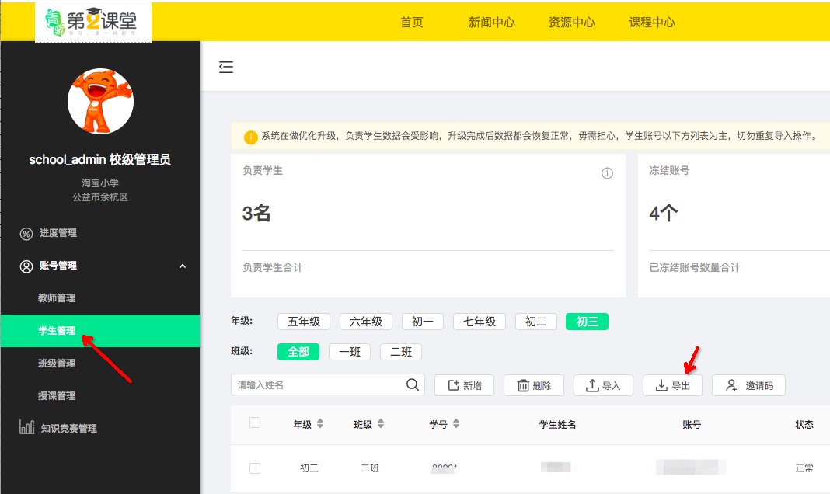Click the info icon in 负责学生 card
830x494 pixels.
pos(608,173)
